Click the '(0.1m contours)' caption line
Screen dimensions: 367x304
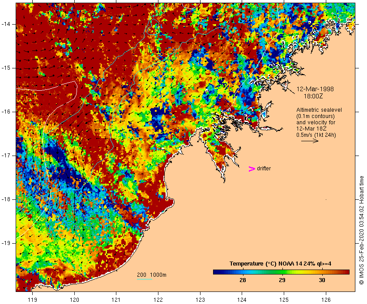coord(316,116)
